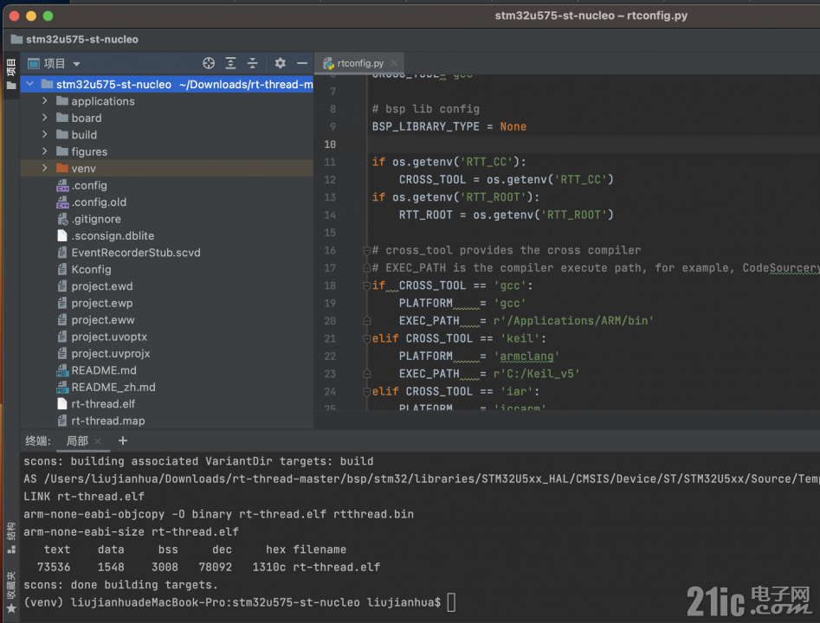Click the BSP_LIBRARY_TYPE code line
The width and height of the screenshot is (820, 623).
449,126
